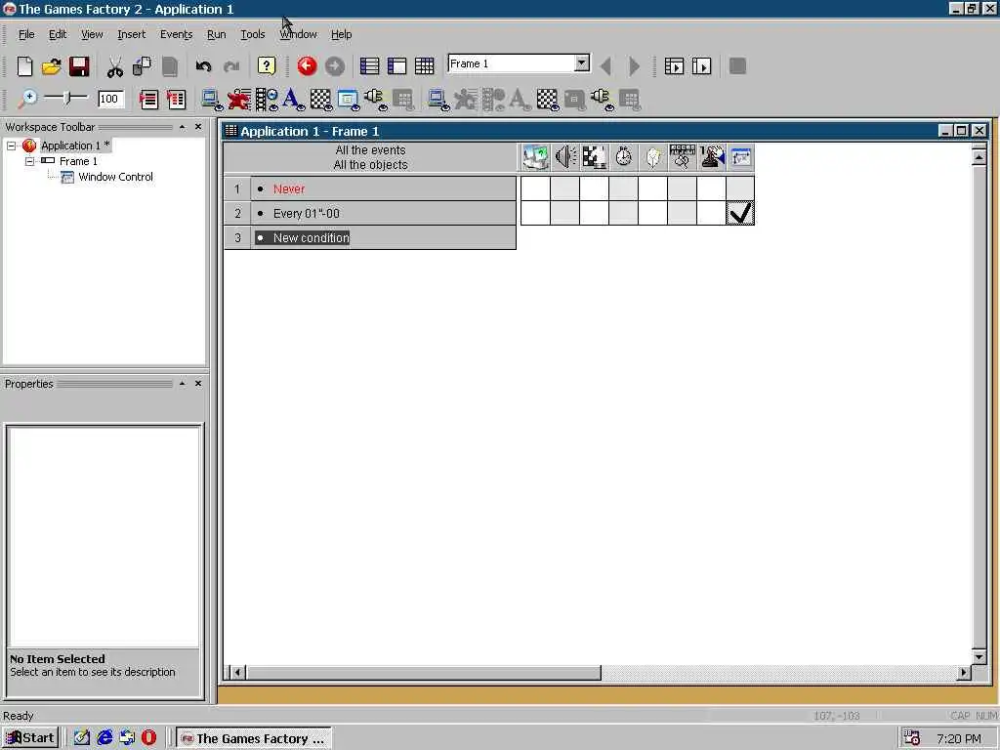Click the New condition row
Screen dimensions: 1000x750
(x=383, y=238)
